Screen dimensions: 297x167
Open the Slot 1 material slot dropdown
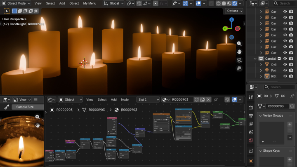click(148, 99)
